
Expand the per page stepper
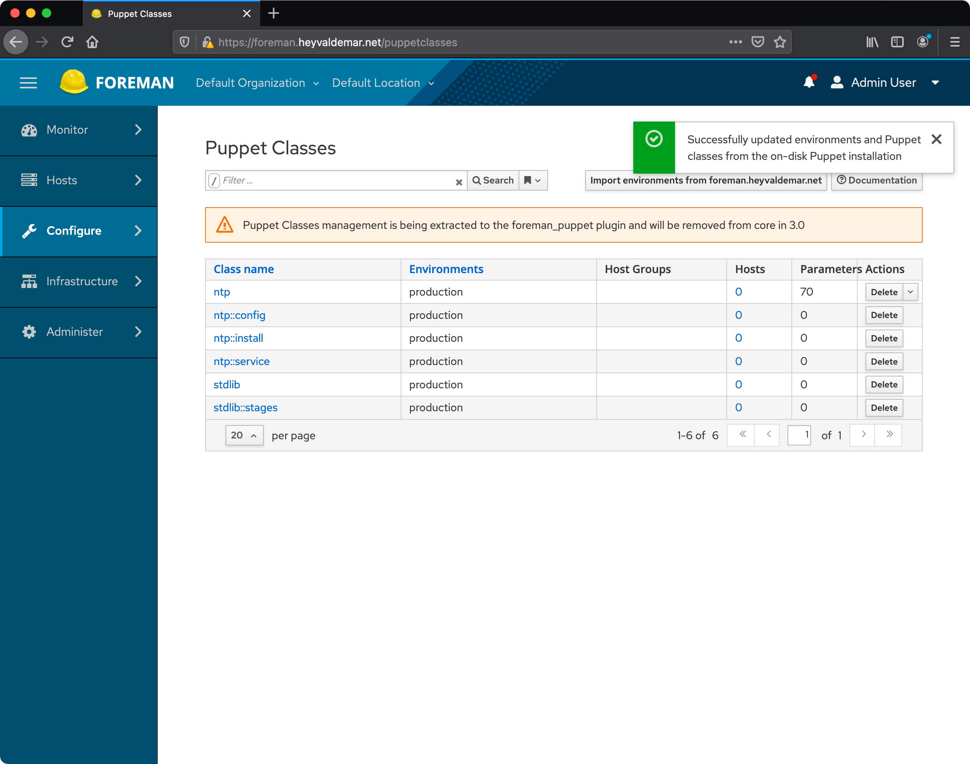click(x=254, y=435)
